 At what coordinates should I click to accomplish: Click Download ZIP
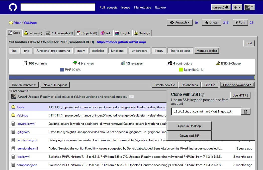click(x=189, y=135)
